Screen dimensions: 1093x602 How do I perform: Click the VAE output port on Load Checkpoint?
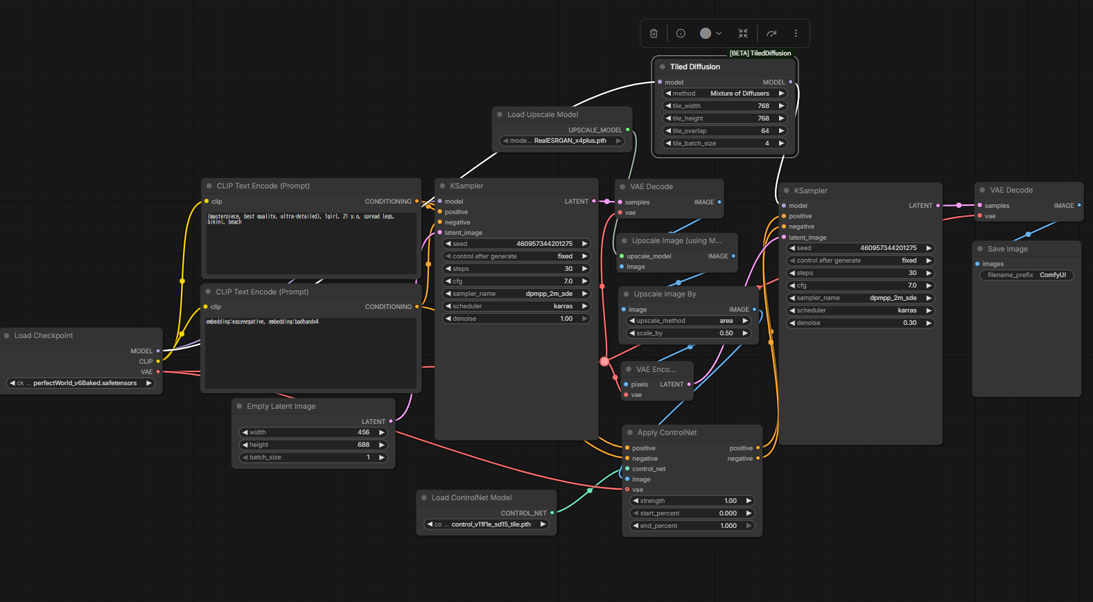tap(158, 372)
